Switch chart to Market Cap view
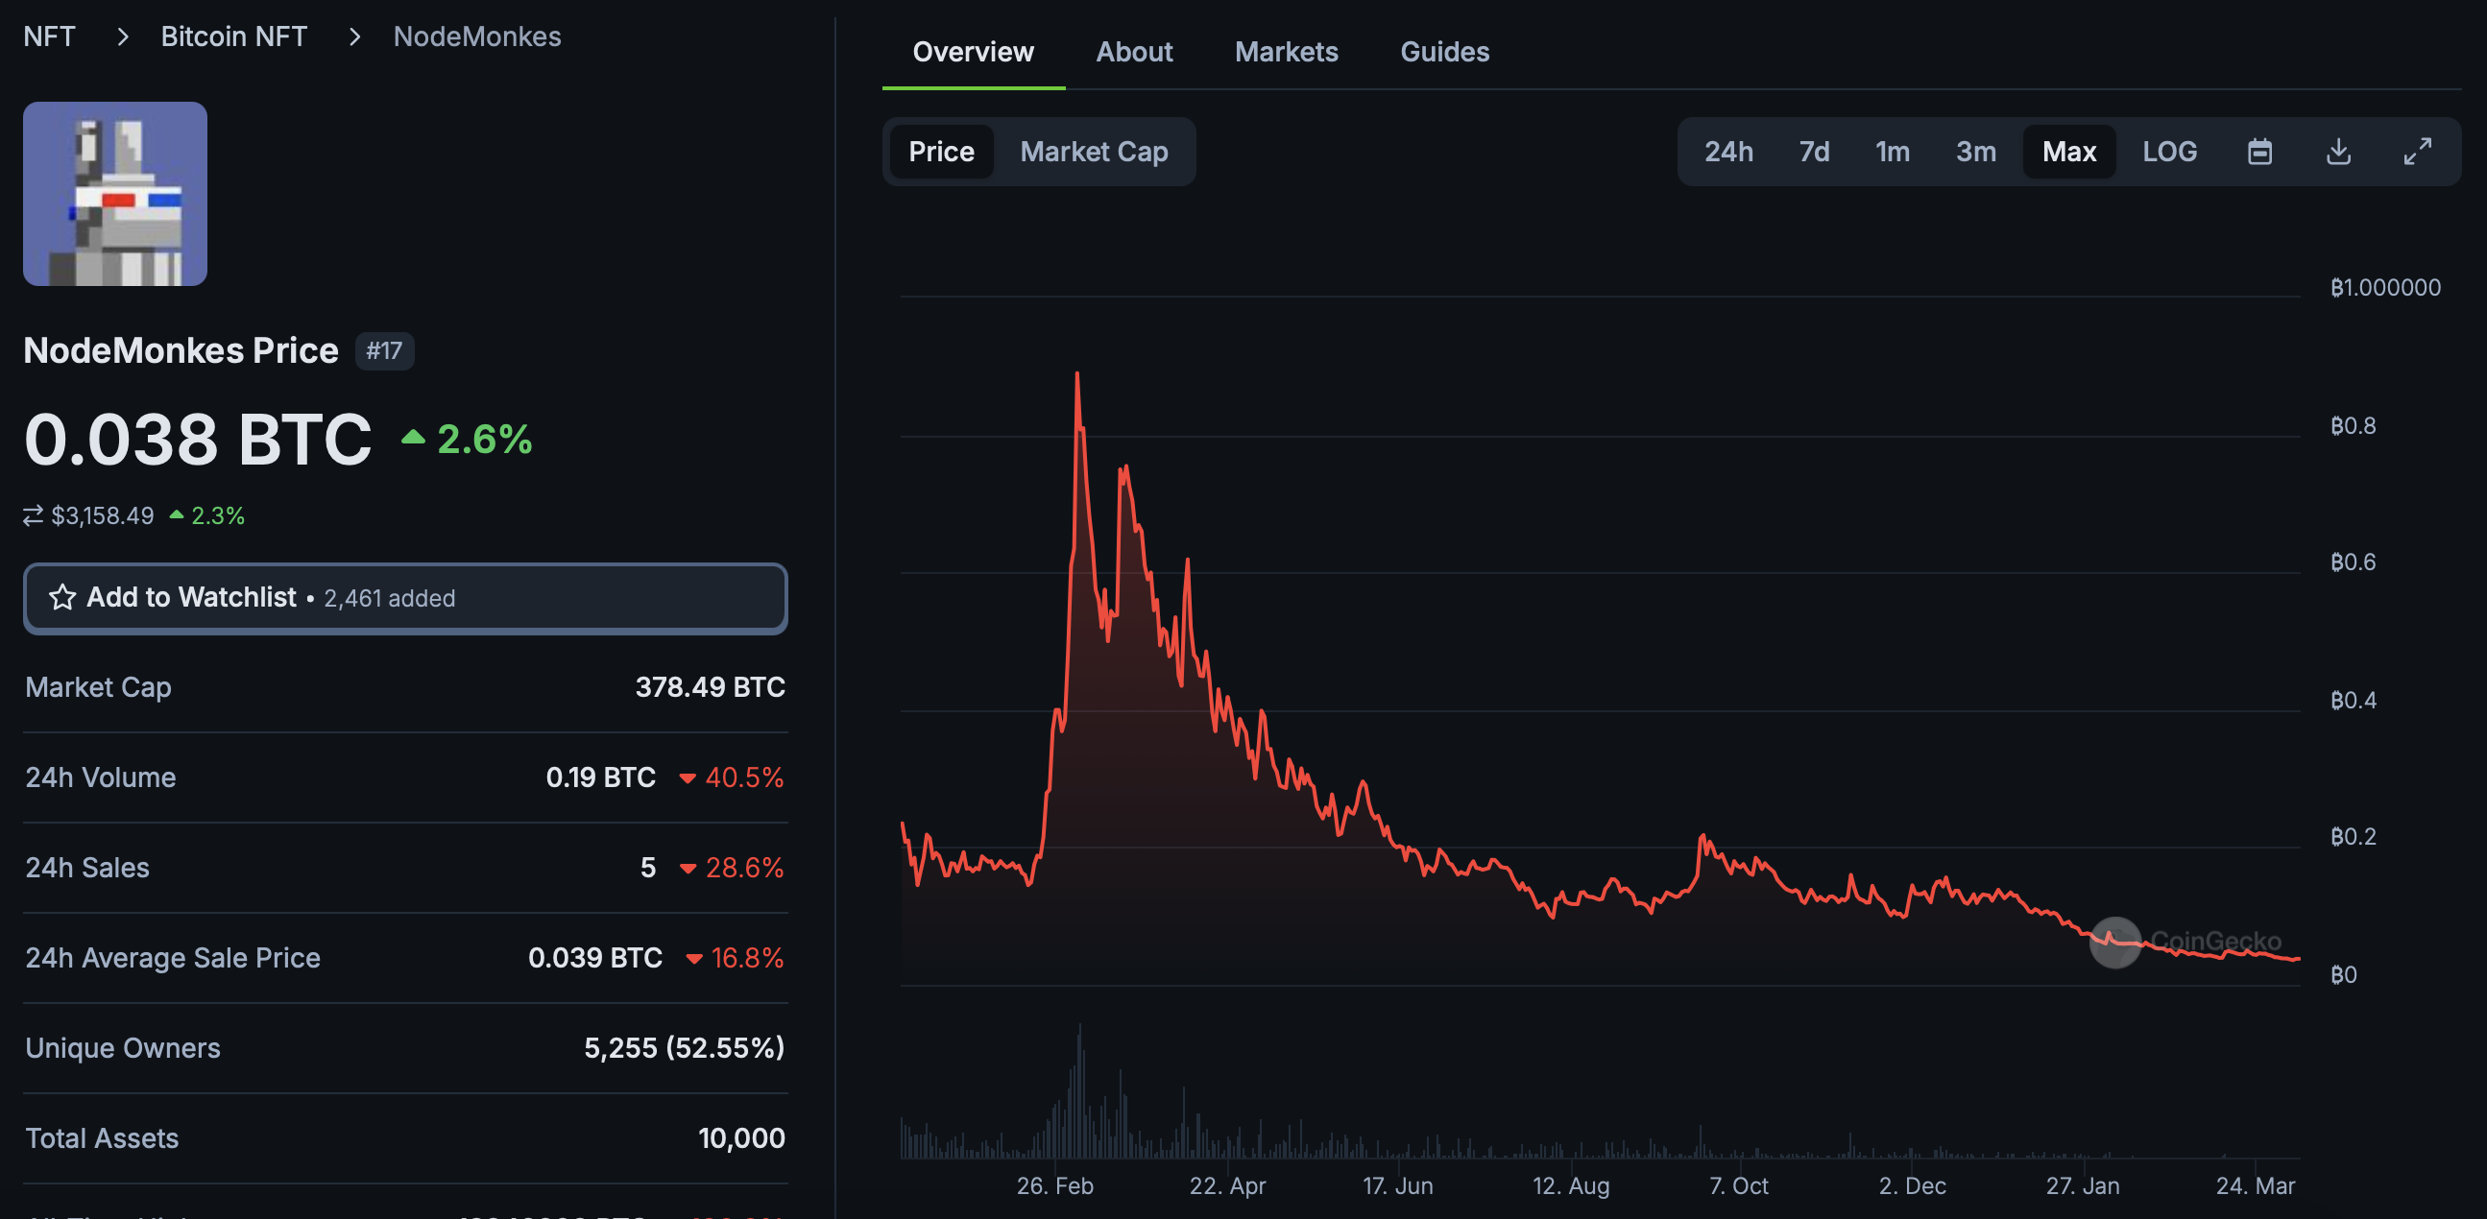The width and height of the screenshot is (2487, 1219). (x=1094, y=152)
